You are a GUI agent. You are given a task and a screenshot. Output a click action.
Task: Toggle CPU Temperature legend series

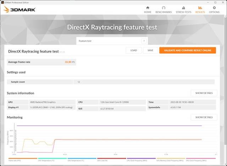point(52,160)
